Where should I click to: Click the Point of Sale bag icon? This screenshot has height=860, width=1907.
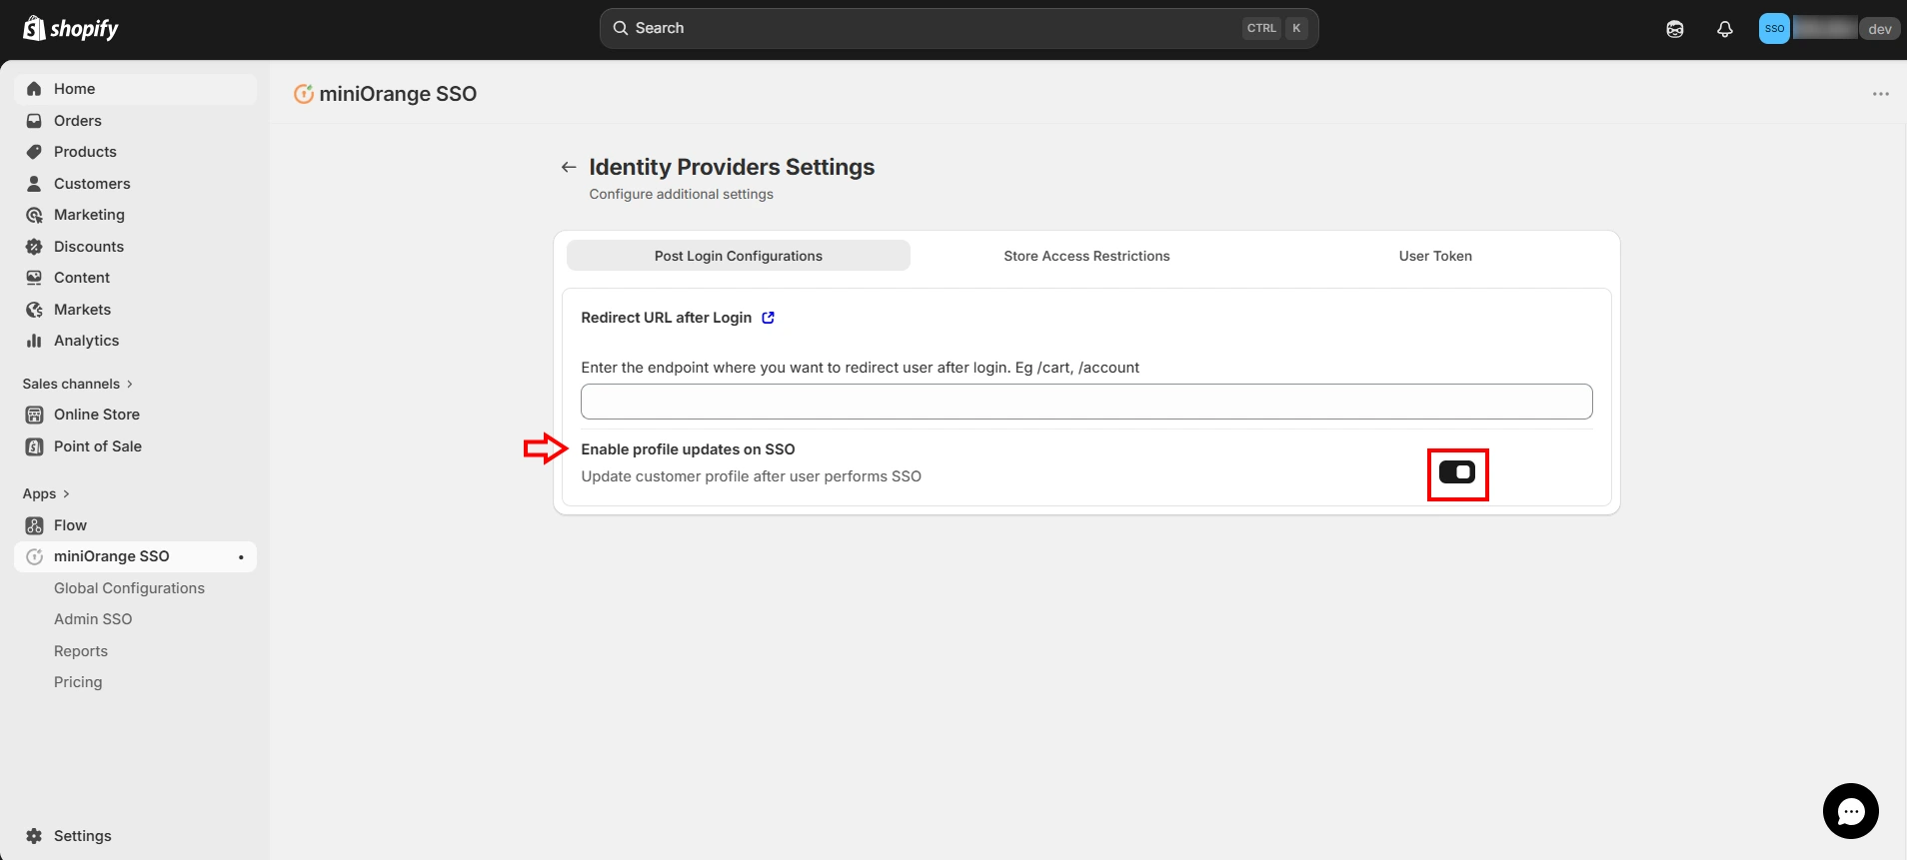[34, 446]
